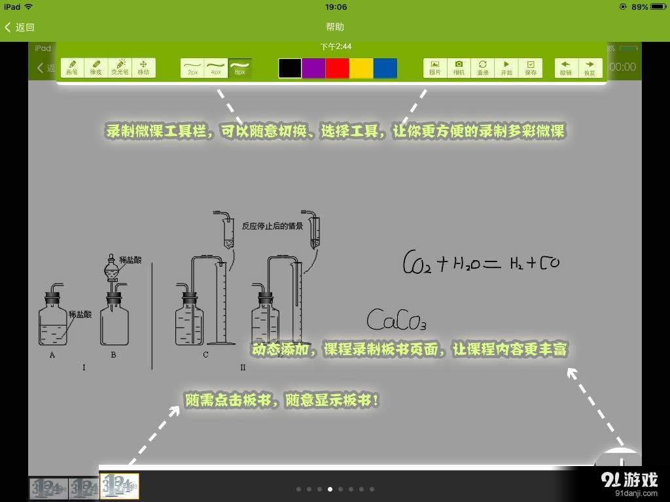Select the 画笔 brush tool
Image resolution: width=670 pixels, height=502 pixels.
[x=73, y=67]
